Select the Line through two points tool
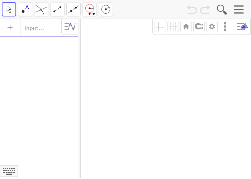The width and height of the screenshot is (251, 179). click(74, 9)
